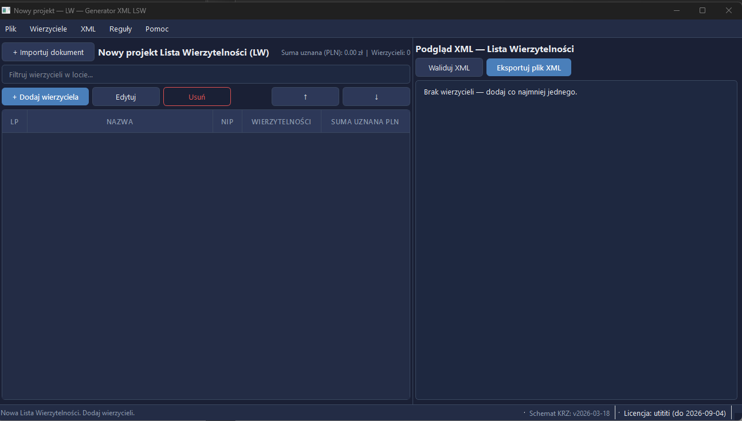Move selected creditor up with arrow button
Viewport: 742px width, 421px height.
click(305, 97)
